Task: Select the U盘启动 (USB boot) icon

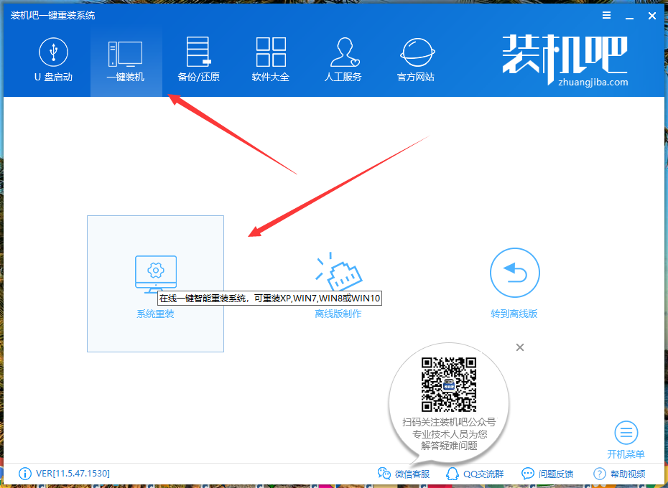Action: [x=53, y=57]
